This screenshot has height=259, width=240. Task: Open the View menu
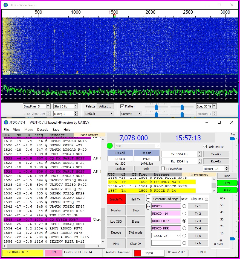[16, 130]
